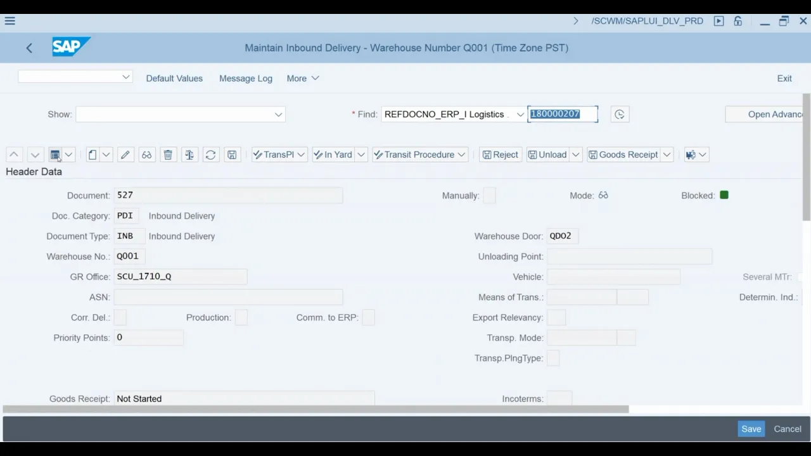Open the Find criteria REFDOCNO_ERP_I dropdown
Viewport: 811px width, 456px height.
tap(520, 115)
